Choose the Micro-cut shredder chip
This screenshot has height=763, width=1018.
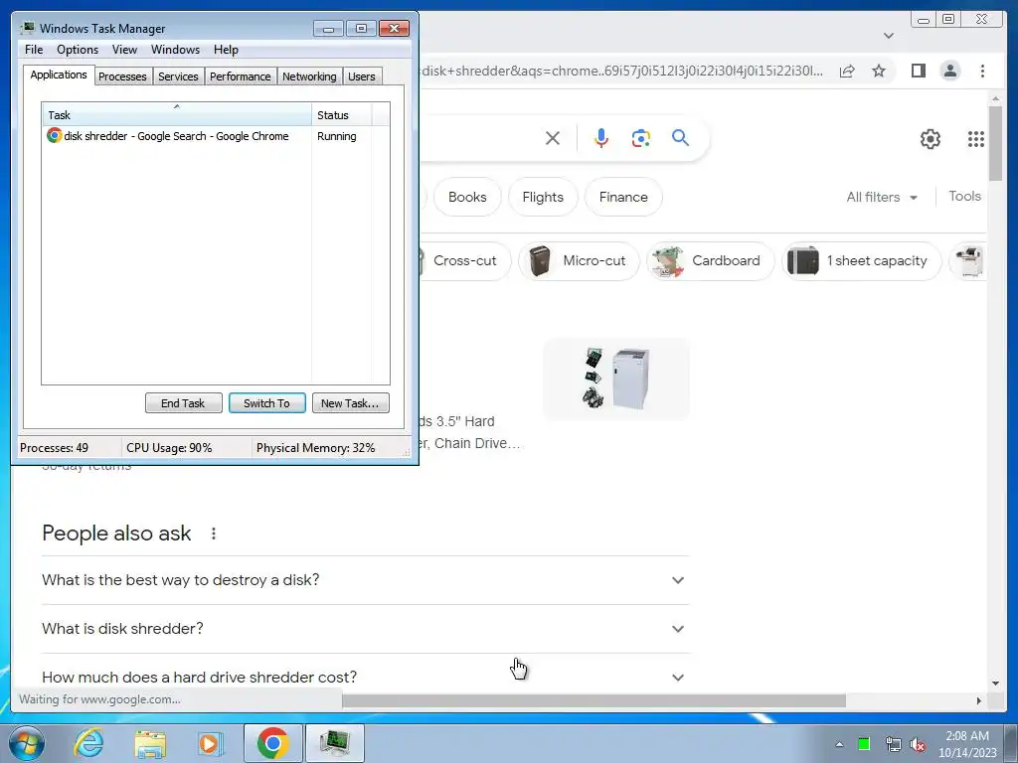pos(580,261)
